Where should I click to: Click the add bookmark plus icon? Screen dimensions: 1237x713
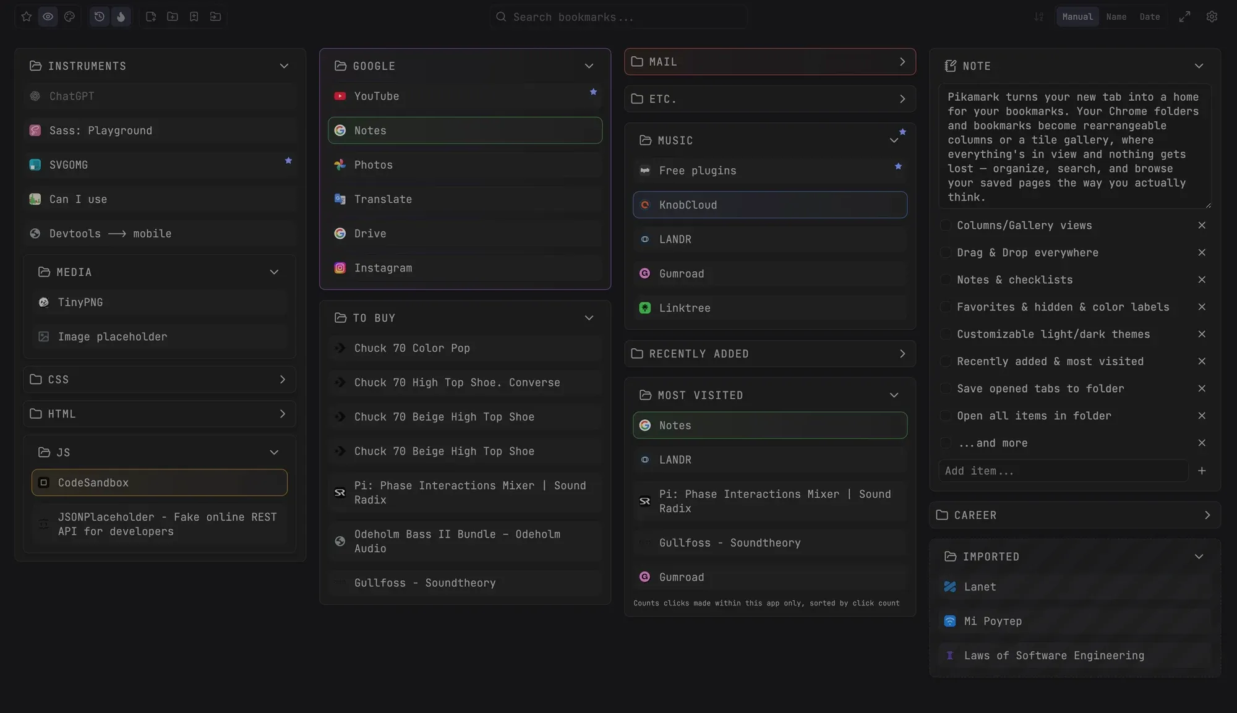coord(194,17)
